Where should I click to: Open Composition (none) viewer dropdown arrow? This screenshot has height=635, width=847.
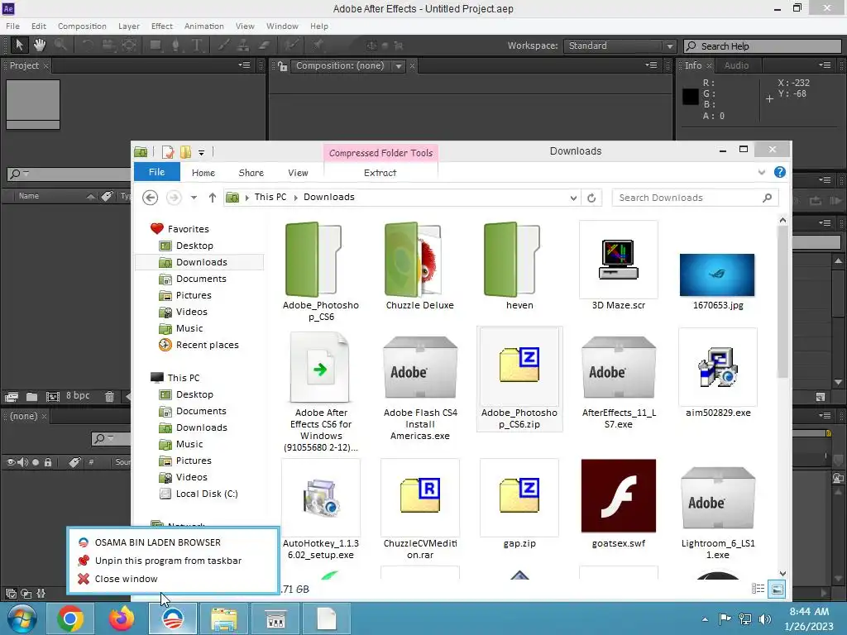[x=399, y=66]
